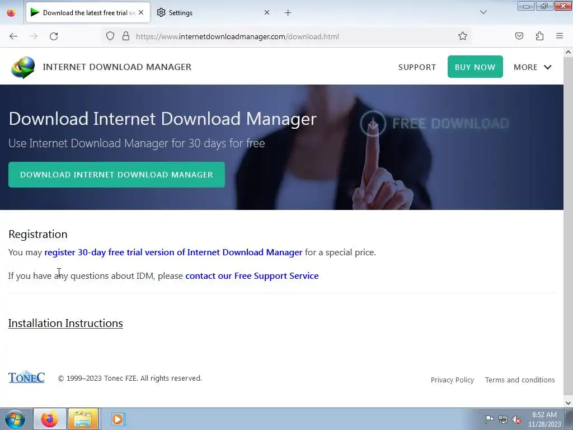The height and width of the screenshot is (430, 573).
Task: Click the Action Center flag tray icon
Action: [x=489, y=419]
